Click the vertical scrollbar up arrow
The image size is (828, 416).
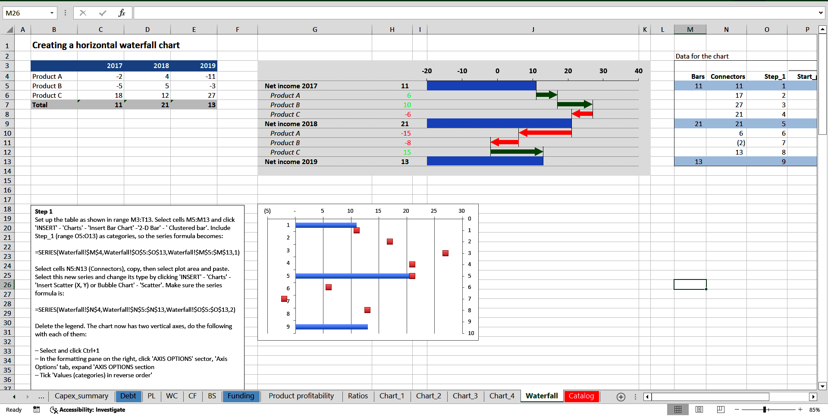pyautogui.click(x=822, y=30)
